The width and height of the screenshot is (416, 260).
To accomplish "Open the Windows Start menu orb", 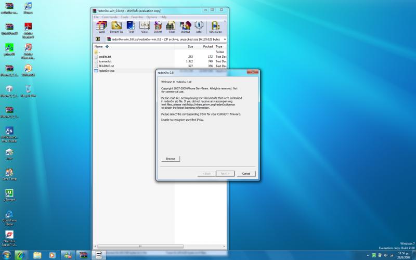I will [x=6, y=255].
